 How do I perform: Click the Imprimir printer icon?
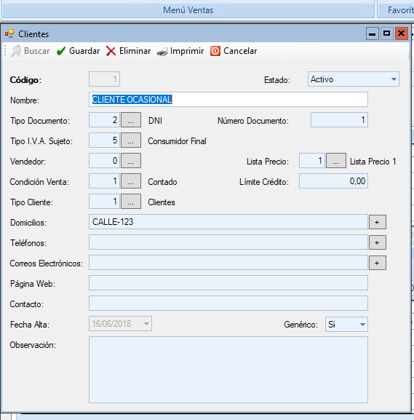pos(162,51)
